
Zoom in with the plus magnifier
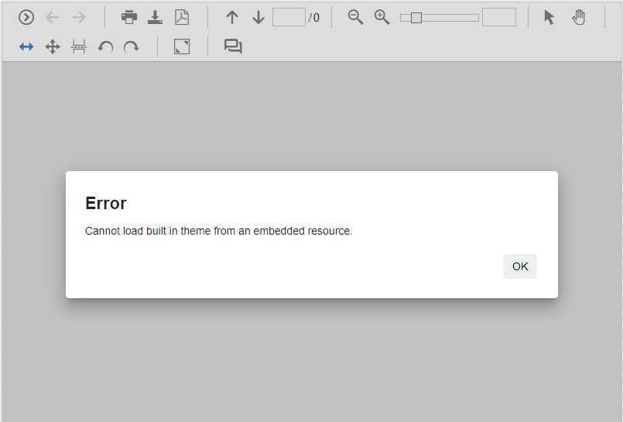click(382, 17)
